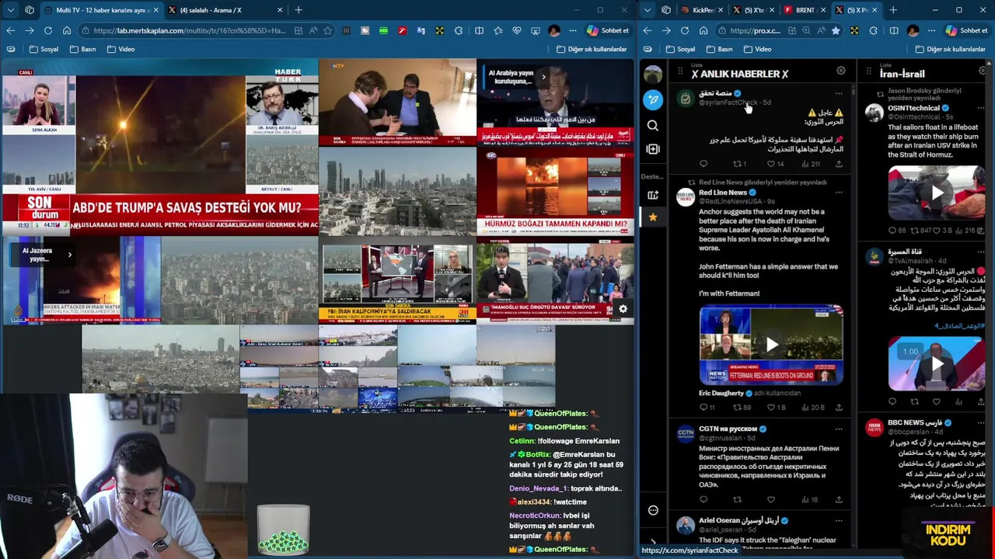Open OSINTtechnical profile name

pyautogui.click(x=914, y=108)
